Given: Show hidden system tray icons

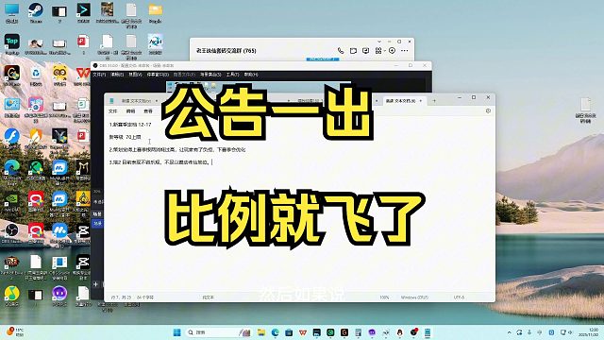Looking at the screenshot, I should [x=510, y=332].
